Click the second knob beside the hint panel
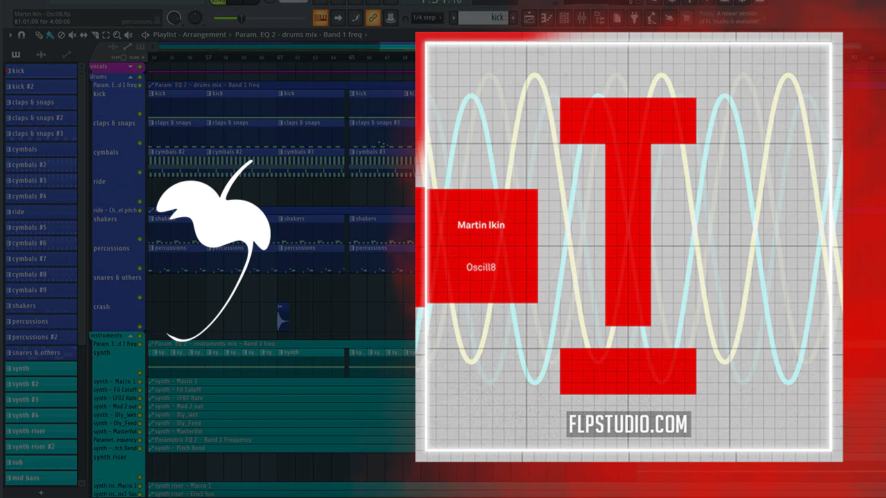Viewport: 886px width, 498px height. click(196, 18)
